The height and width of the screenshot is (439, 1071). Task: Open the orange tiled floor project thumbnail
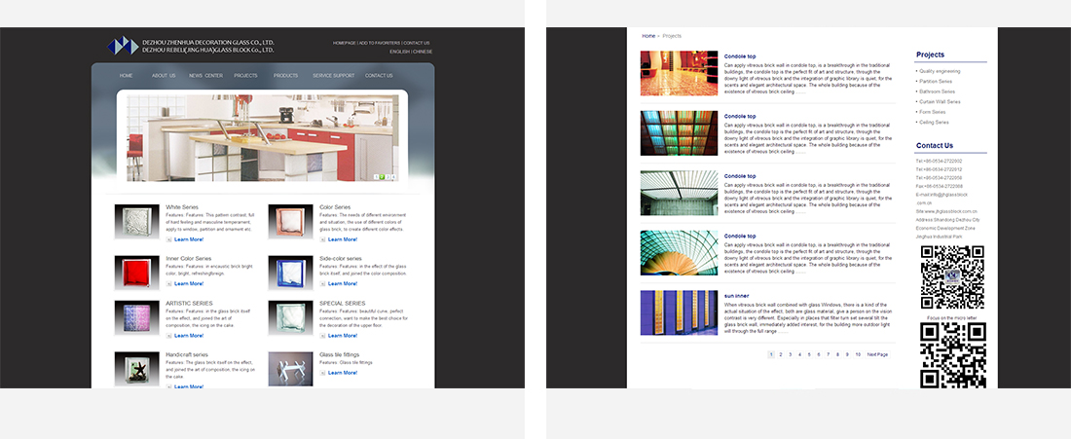pos(679,73)
